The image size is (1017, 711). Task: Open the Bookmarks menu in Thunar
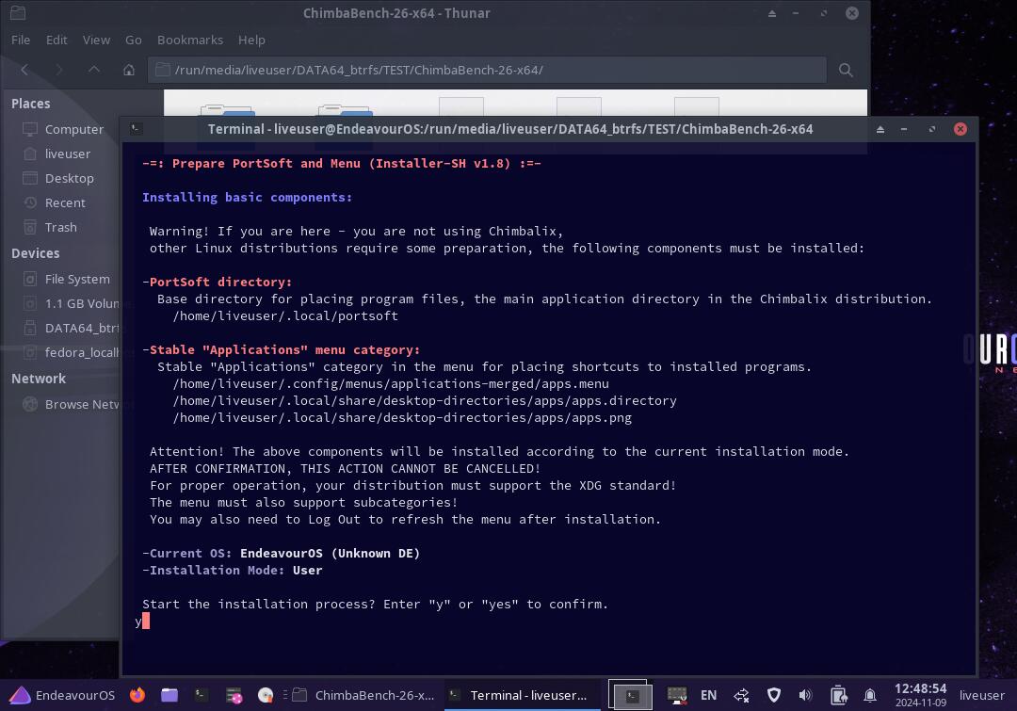(x=190, y=40)
